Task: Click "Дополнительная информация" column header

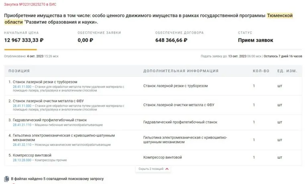Action: pos(181,71)
